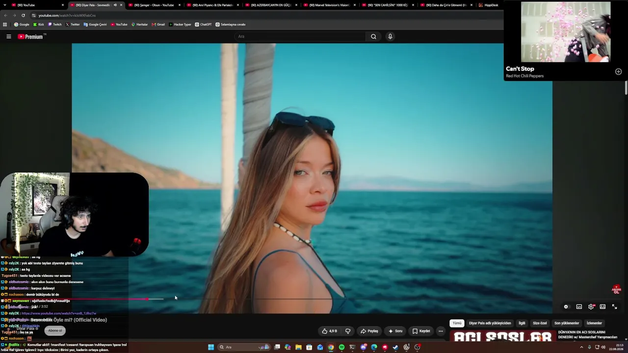628x353 pixels.
Task: Click the Soru ask button
Action: (x=395, y=331)
